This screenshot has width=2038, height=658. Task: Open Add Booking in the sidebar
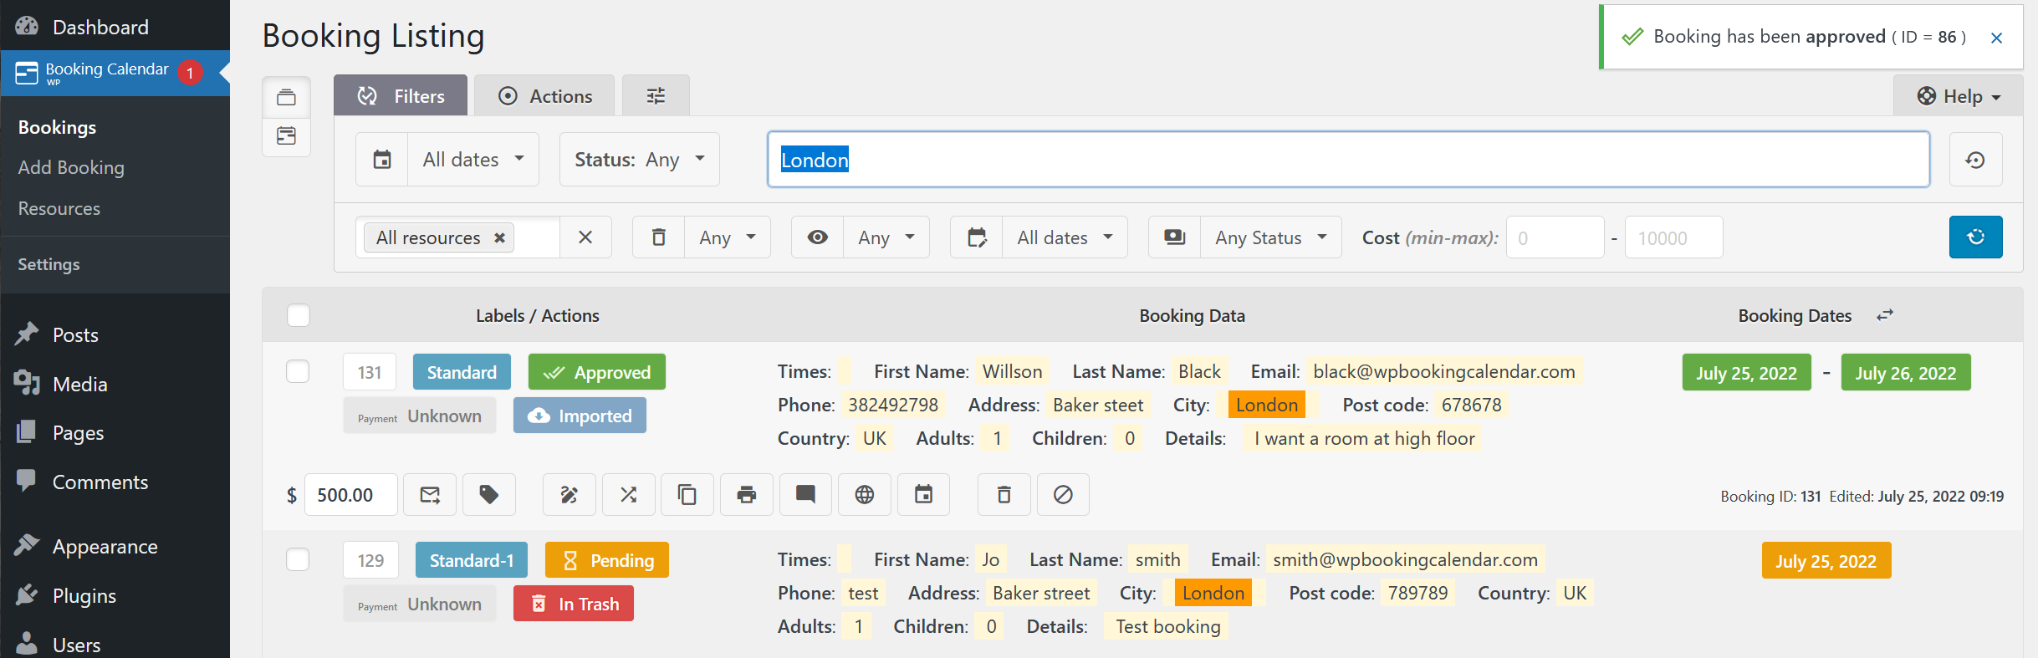pos(71,167)
